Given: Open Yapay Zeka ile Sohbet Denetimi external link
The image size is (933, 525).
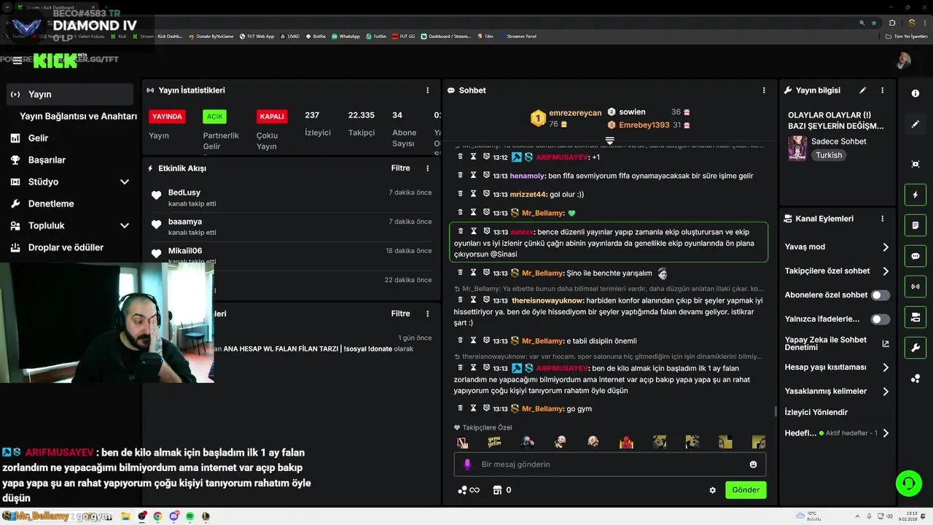Looking at the screenshot, I should (886, 343).
